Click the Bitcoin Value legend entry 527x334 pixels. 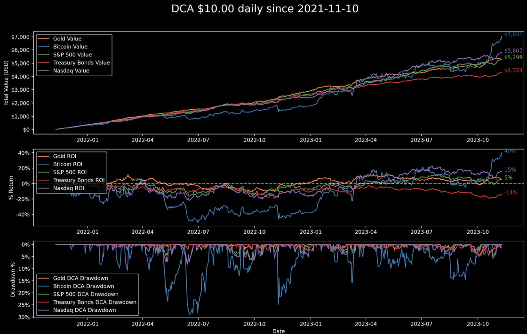(70, 47)
